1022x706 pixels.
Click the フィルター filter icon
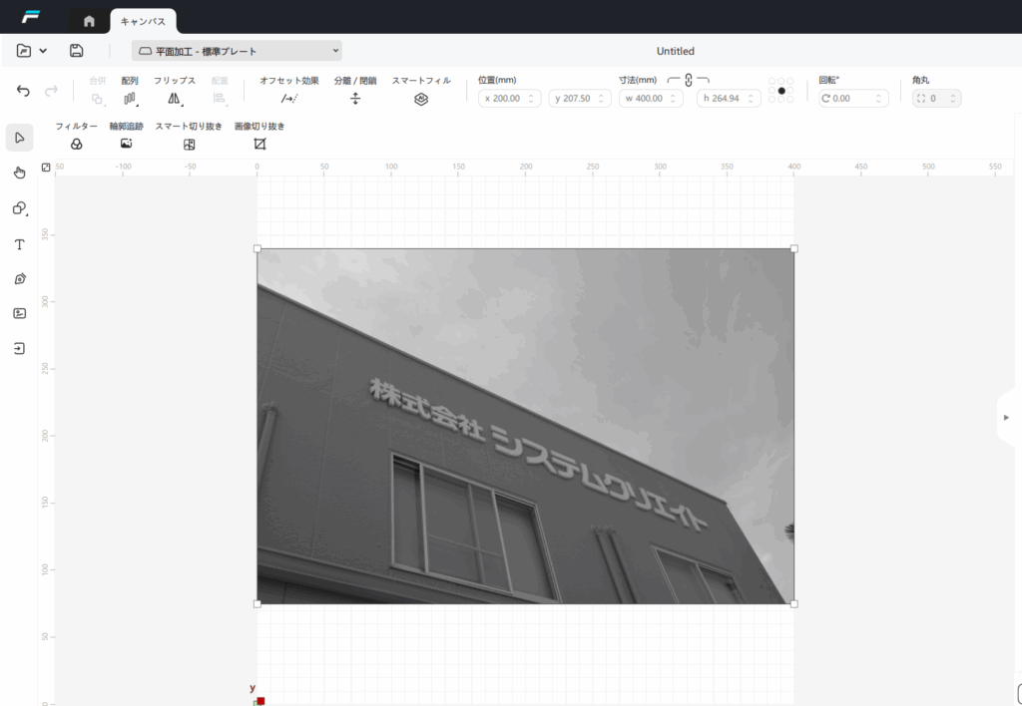(x=76, y=144)
